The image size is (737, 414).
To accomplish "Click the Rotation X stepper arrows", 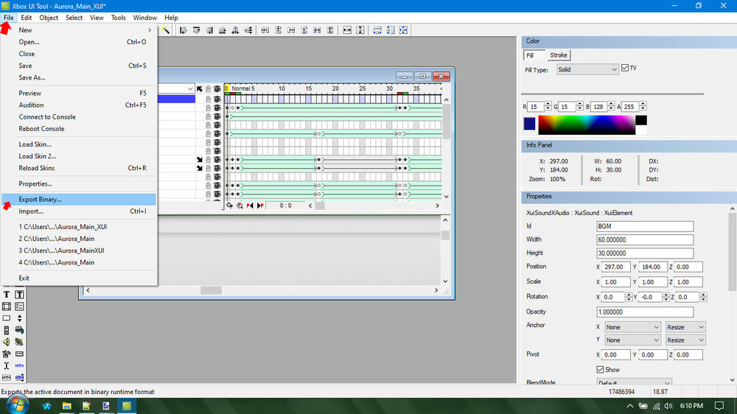I will click(x=629, y=297).
